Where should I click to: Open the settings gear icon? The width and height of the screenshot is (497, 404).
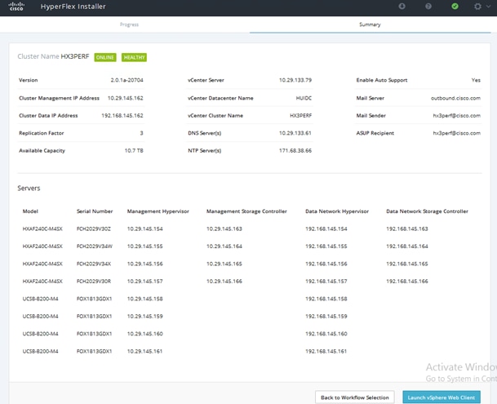point(477,7)
